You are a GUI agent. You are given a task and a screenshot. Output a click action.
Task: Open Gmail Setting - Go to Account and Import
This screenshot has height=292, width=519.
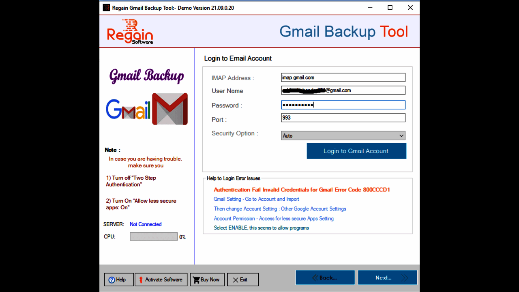[256, 199]
